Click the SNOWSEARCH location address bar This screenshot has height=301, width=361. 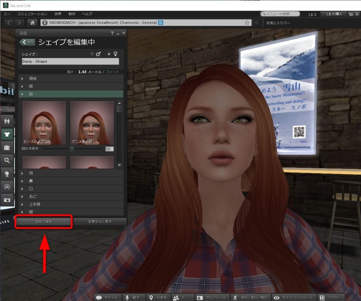146,23
